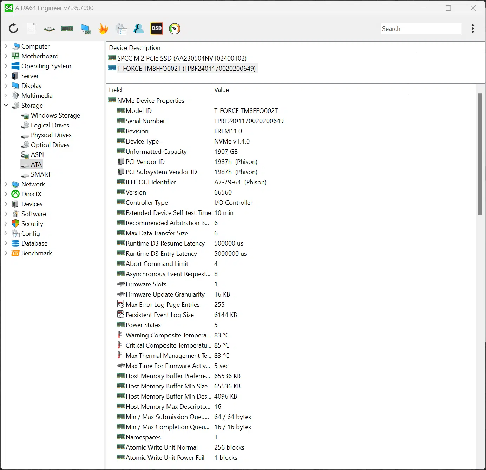Viewport: 486px width, 470px height.
Task: Select the Database icon in tree
Action: 15,243
